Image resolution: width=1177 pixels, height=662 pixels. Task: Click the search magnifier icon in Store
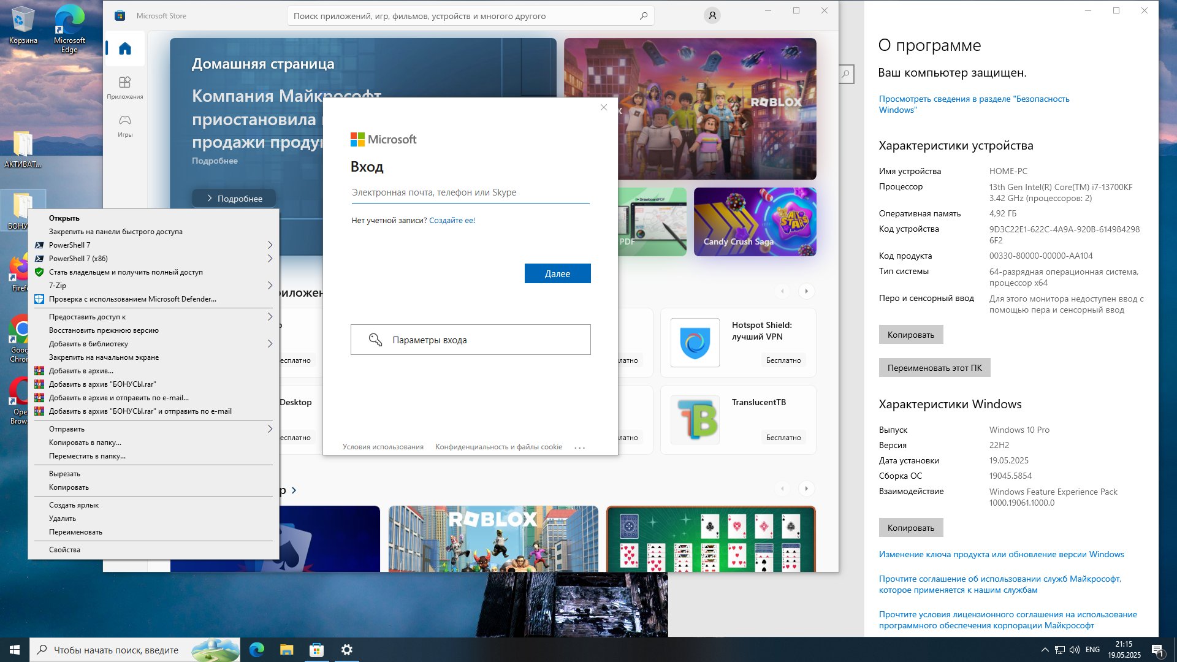pyautogui.click(x=643, y=16)
